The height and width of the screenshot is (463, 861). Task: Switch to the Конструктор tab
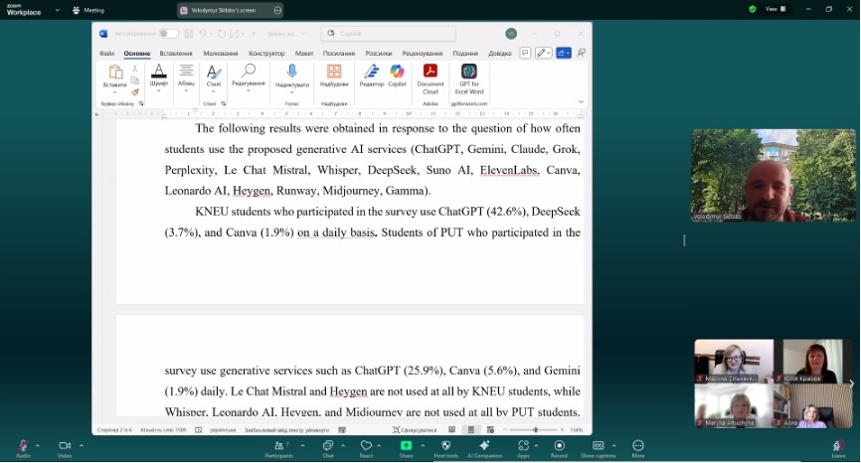[x=266, y=54]
